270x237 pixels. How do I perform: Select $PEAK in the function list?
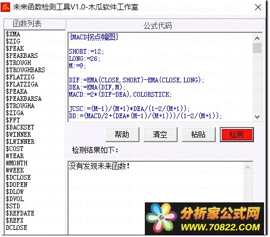pyautogui.click(x=15, y=48)
